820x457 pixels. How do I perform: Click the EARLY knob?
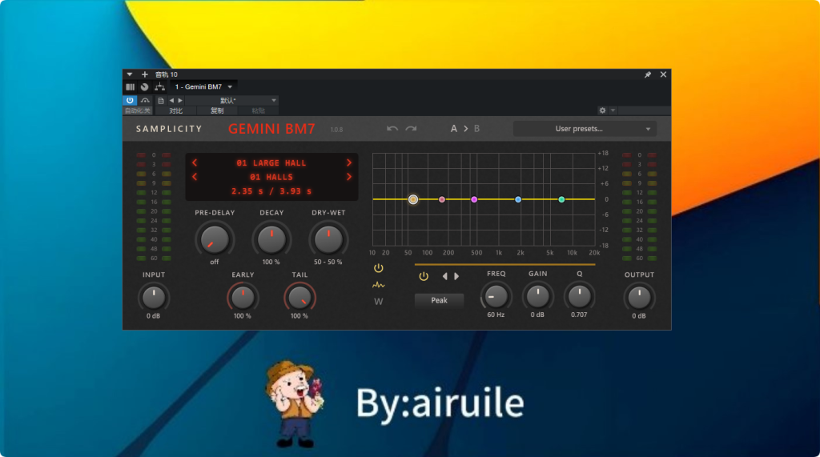(243, 297)
